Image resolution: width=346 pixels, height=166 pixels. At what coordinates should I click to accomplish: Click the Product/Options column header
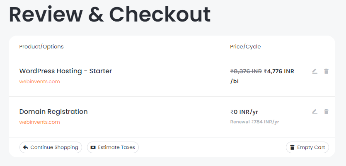(x=41, y=46)
